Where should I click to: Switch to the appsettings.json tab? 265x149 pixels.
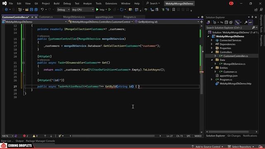pyautogui.click(x=104, y=17)
